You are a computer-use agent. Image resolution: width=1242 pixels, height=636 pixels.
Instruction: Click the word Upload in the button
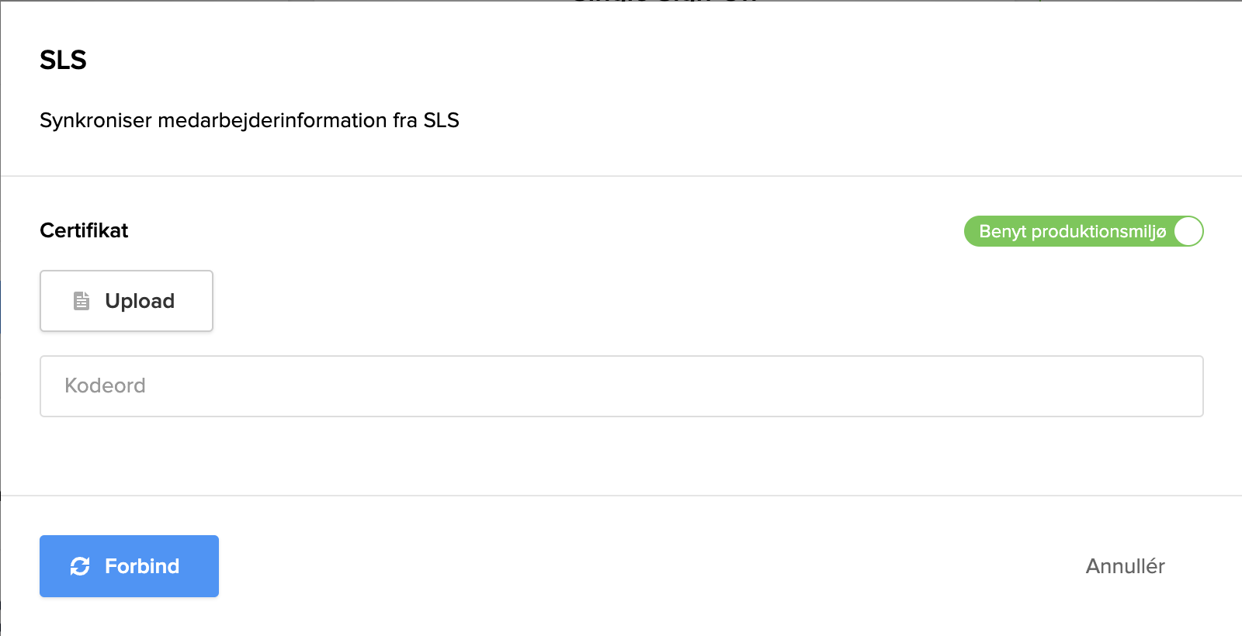pyautogui.click(x=140, y=301)
